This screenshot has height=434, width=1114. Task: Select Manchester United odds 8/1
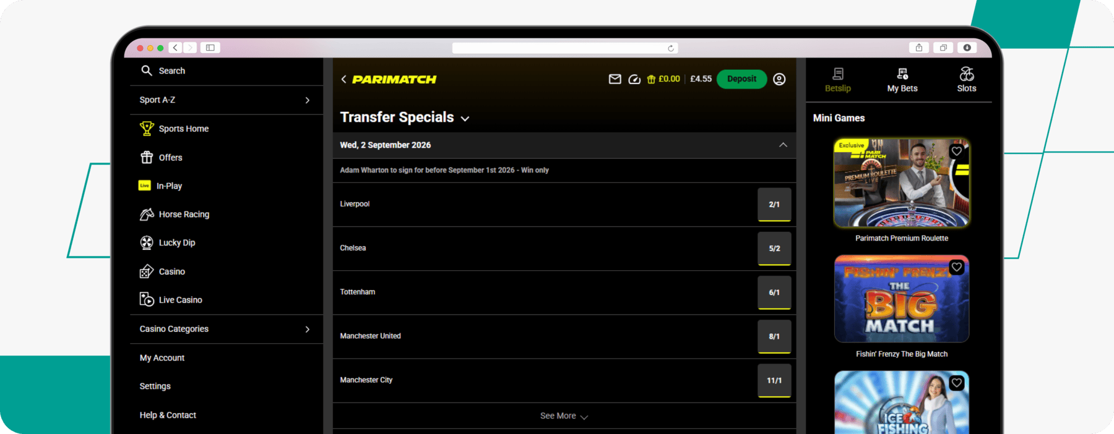(774, 336)
